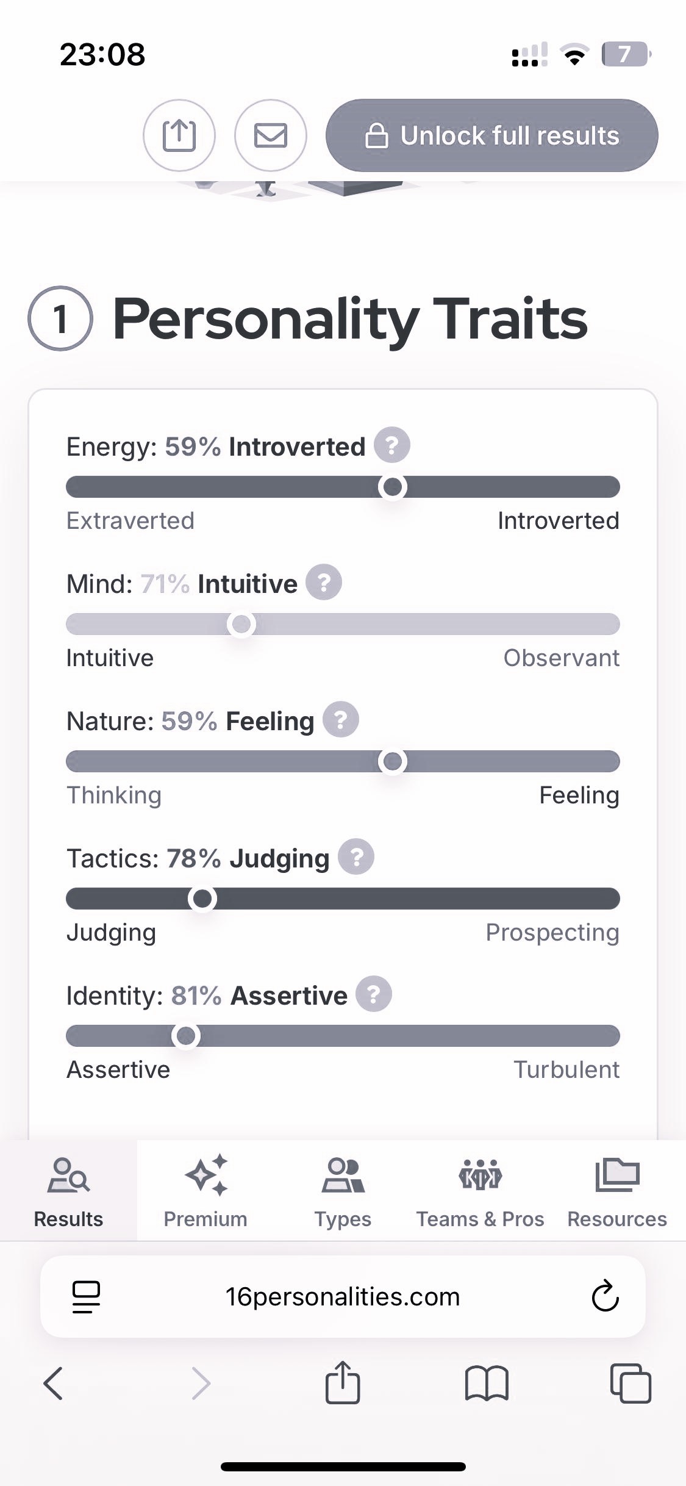Screen dimensions: 686x1486
Task: Click the Tactics Judging slider handle
Action: click(202, 899)
